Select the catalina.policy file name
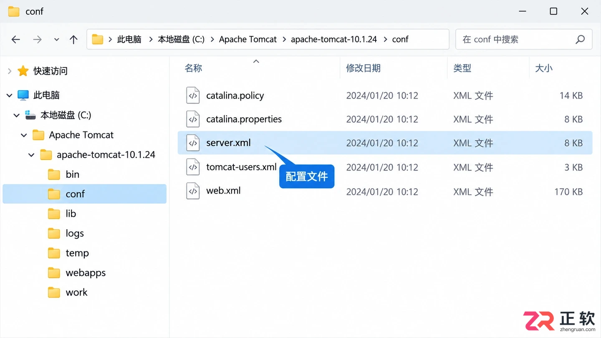 click(x=235, y=96)
